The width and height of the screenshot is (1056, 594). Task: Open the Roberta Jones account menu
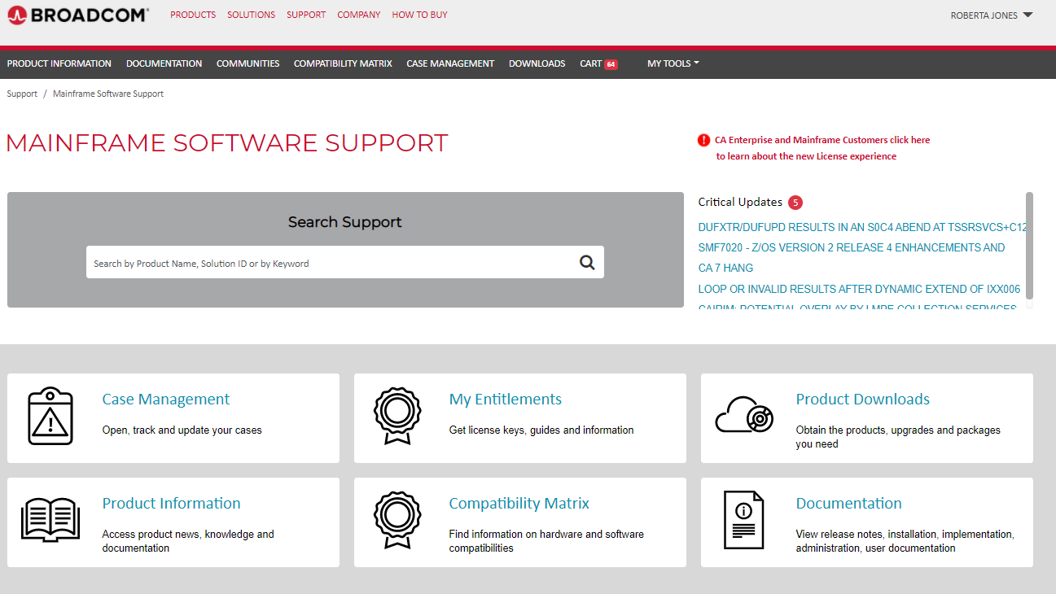coord(991,15)
